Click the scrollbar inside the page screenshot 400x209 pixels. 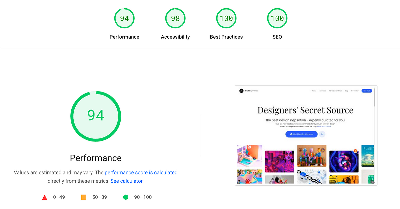[374, 97]
